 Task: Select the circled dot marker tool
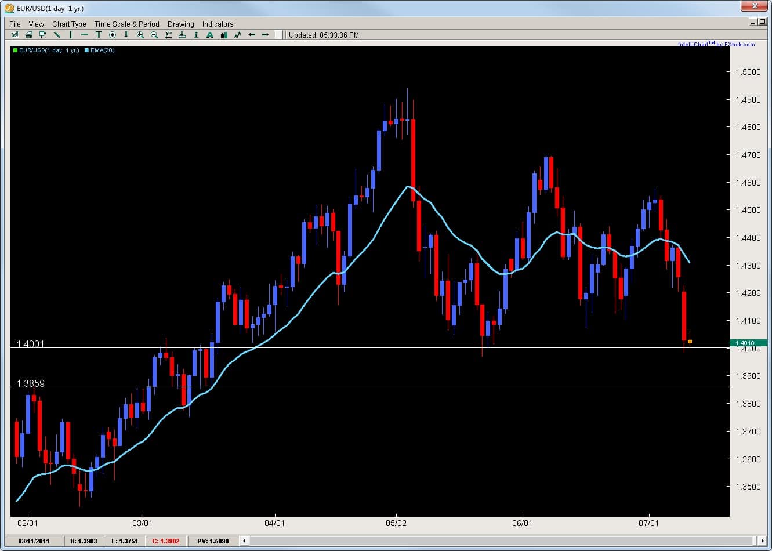(x=113, y=35)
